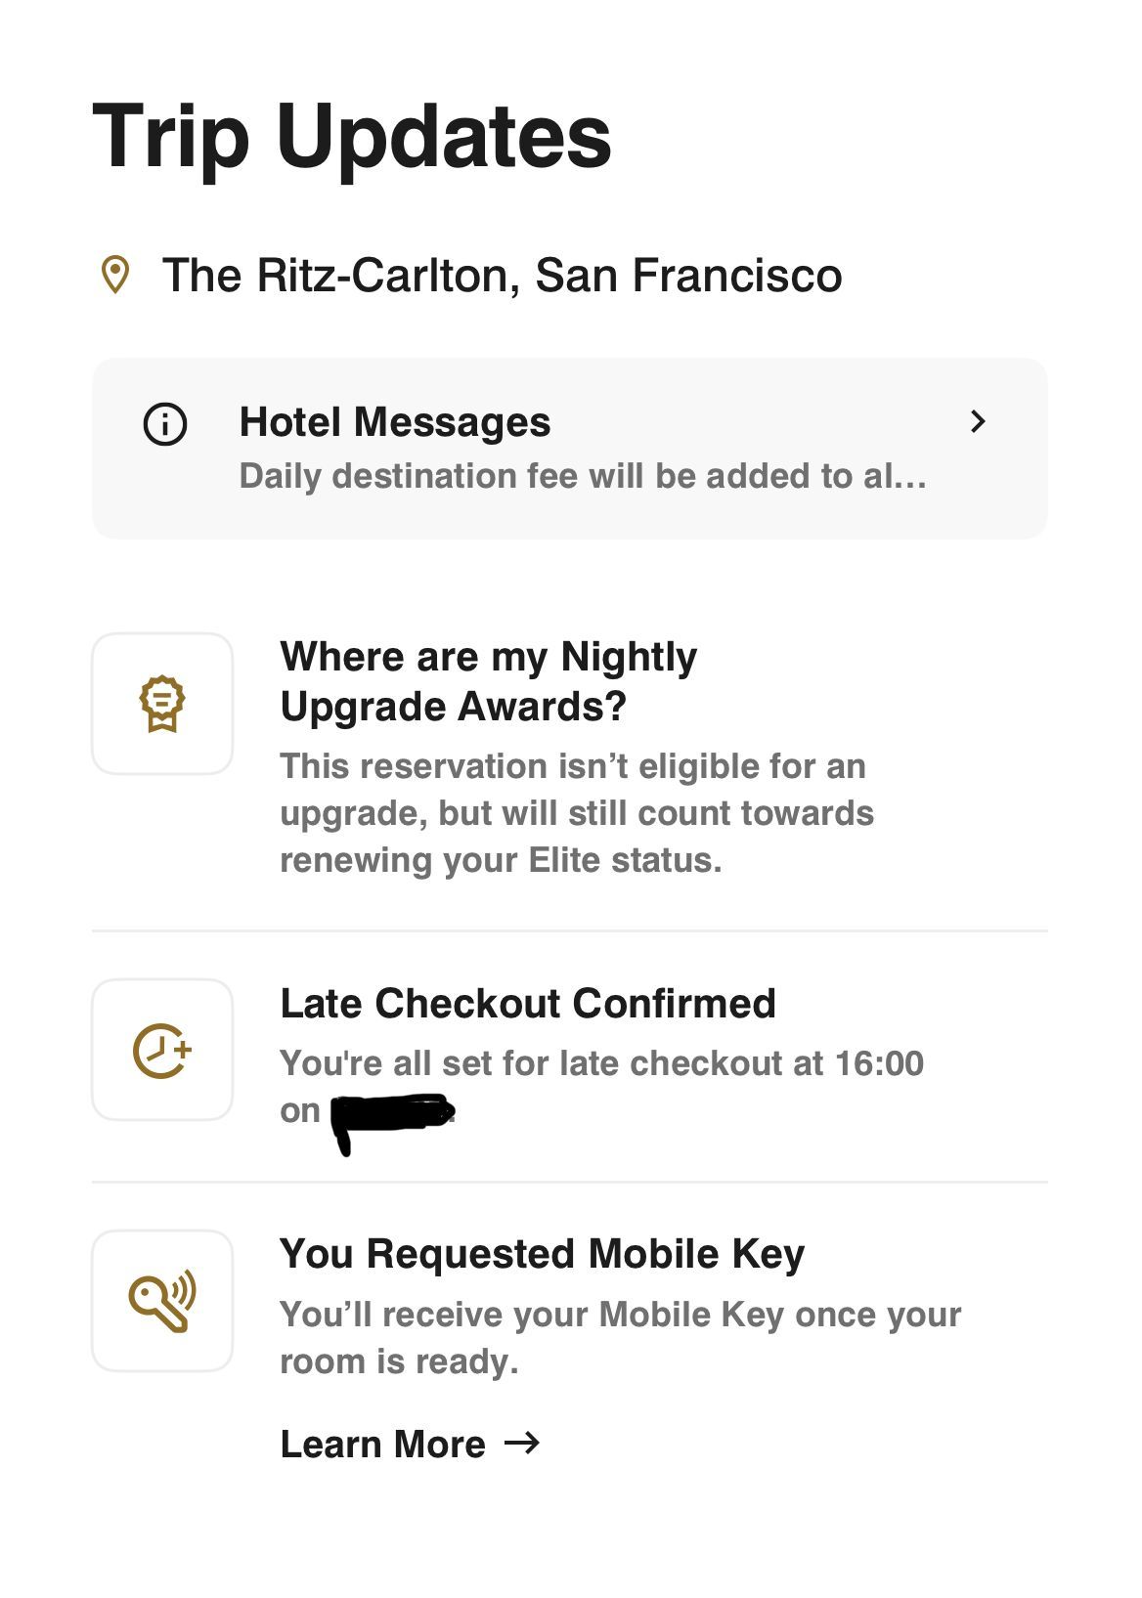Tap the You Requested Mobile Key heading
Viewport: 1142px width, 1598px height.
pos(543,1254)
